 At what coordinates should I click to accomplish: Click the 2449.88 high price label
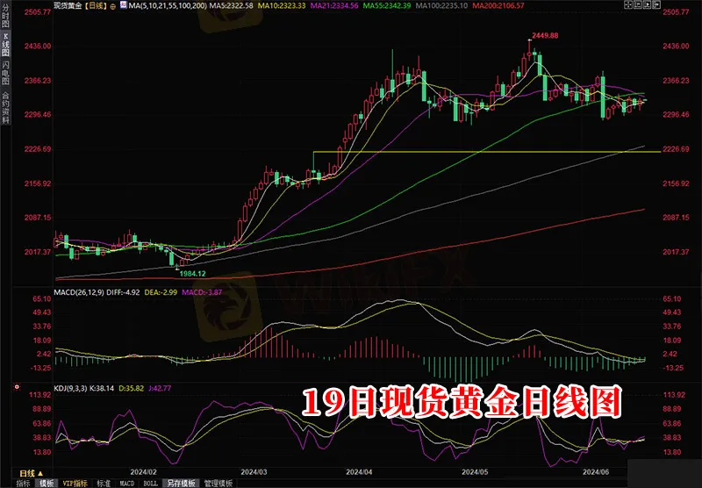[545, 35]
